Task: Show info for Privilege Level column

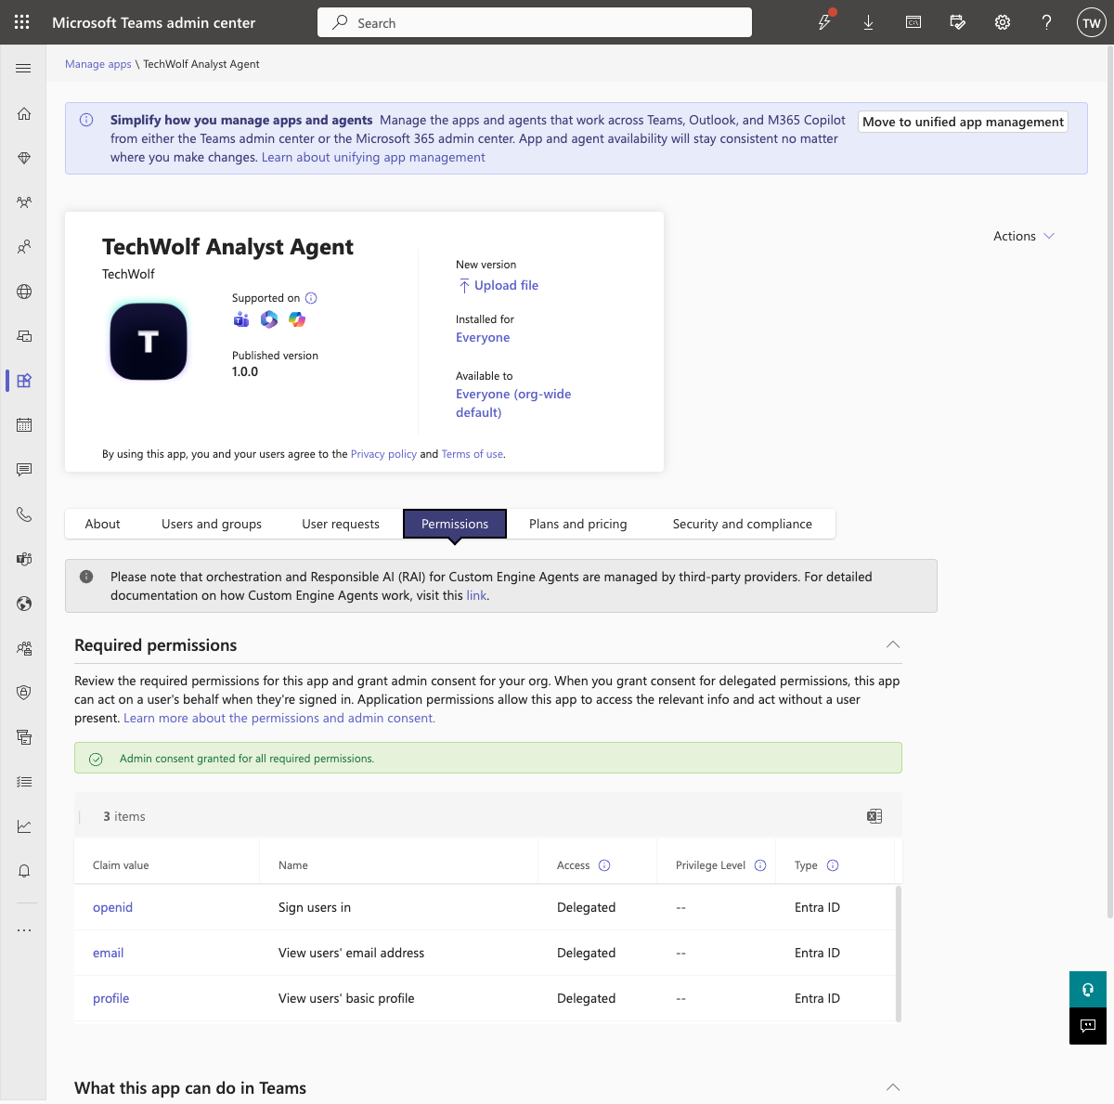Action: pos(760,865)
